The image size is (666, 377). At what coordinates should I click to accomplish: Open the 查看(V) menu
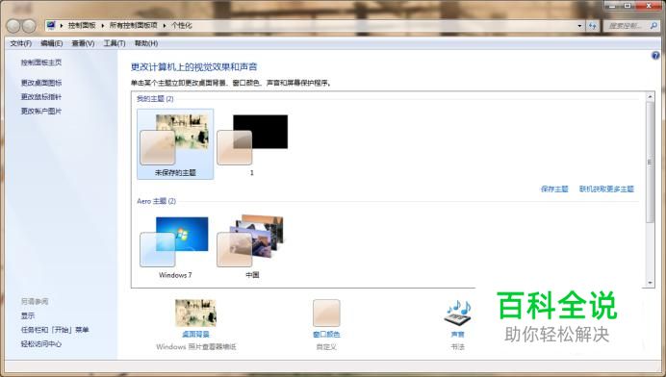(x=83, y=43)
